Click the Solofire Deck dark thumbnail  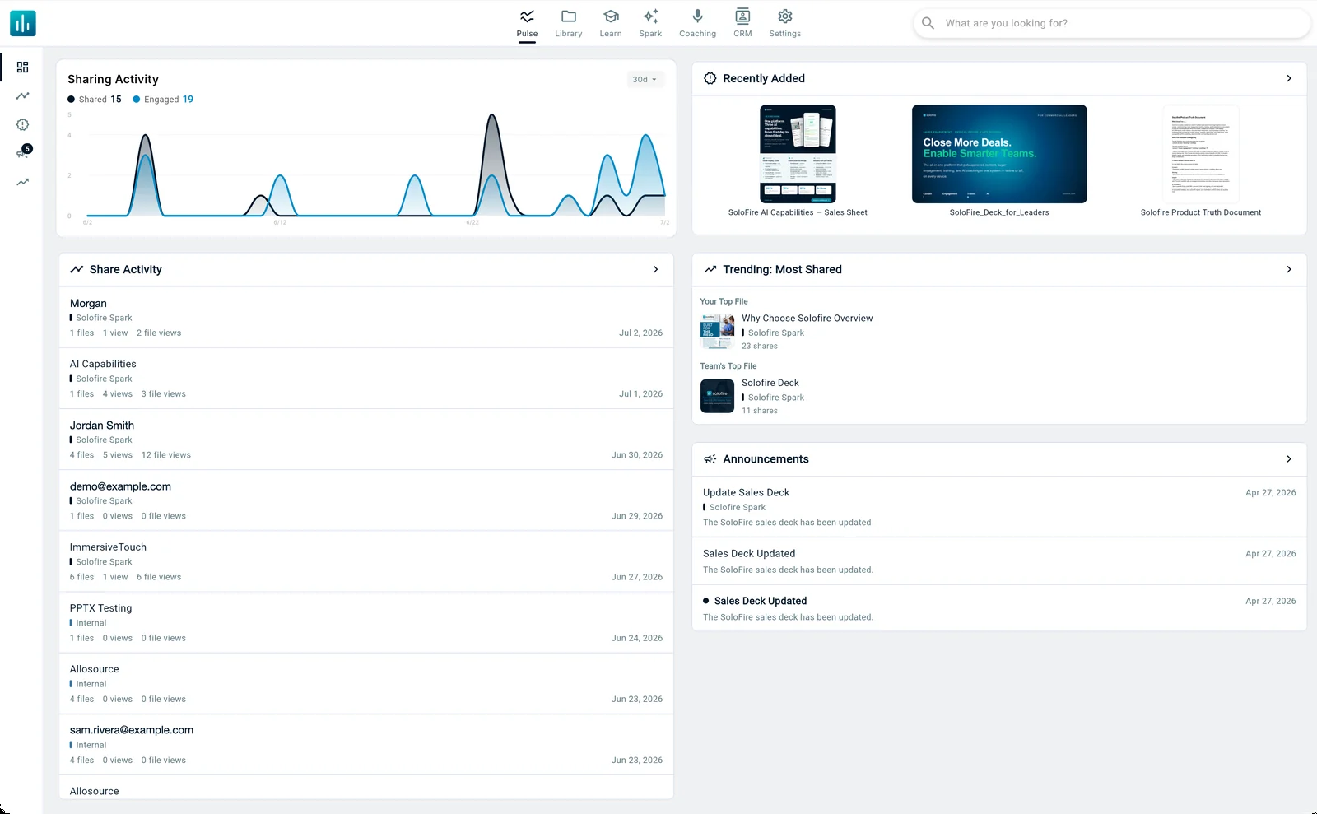click(717, 396)
